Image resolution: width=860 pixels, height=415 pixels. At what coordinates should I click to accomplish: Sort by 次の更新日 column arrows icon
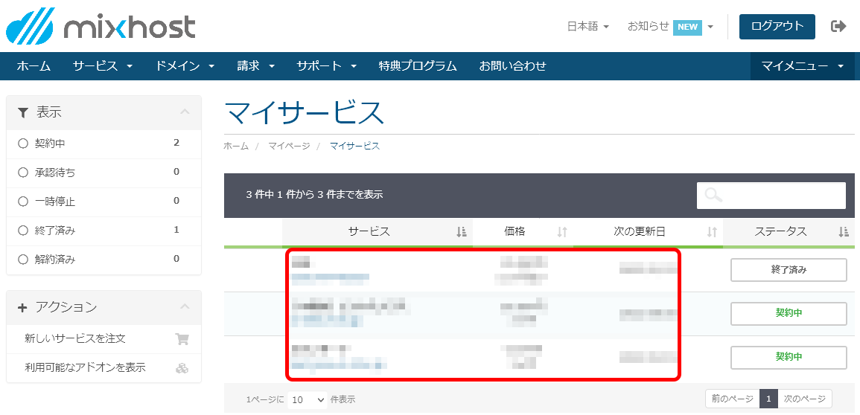[712, 232]
